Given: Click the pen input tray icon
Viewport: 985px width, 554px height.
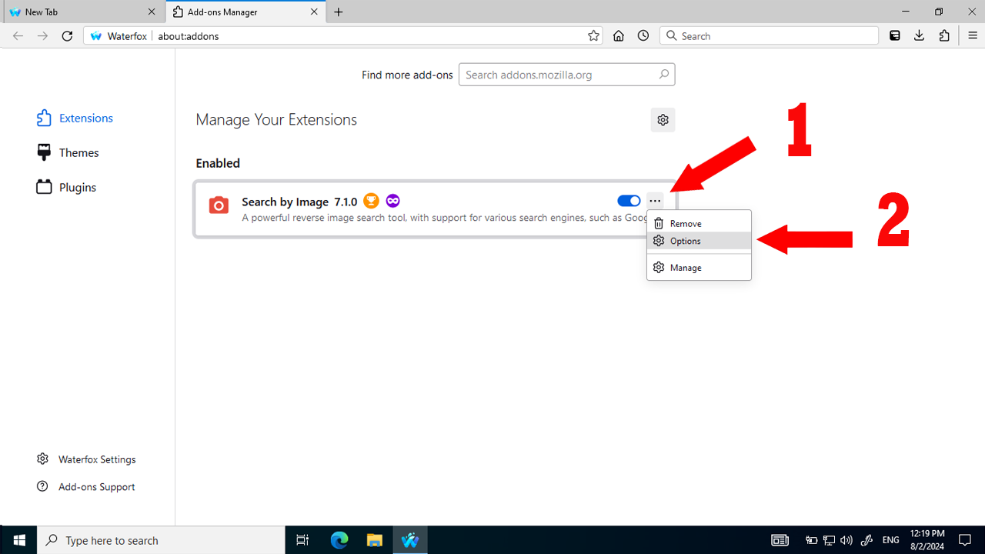Looking at the screenshot, I should (x=866, y=540).
